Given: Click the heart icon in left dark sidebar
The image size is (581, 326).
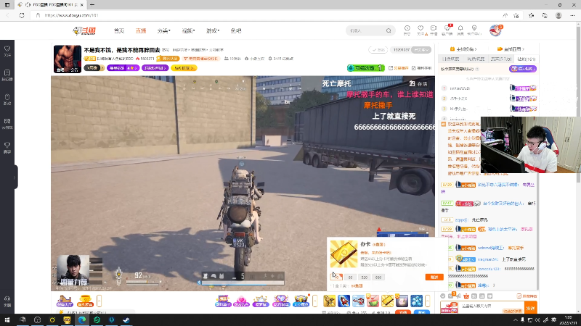Looking at the screenshot, I should [7, 49].
